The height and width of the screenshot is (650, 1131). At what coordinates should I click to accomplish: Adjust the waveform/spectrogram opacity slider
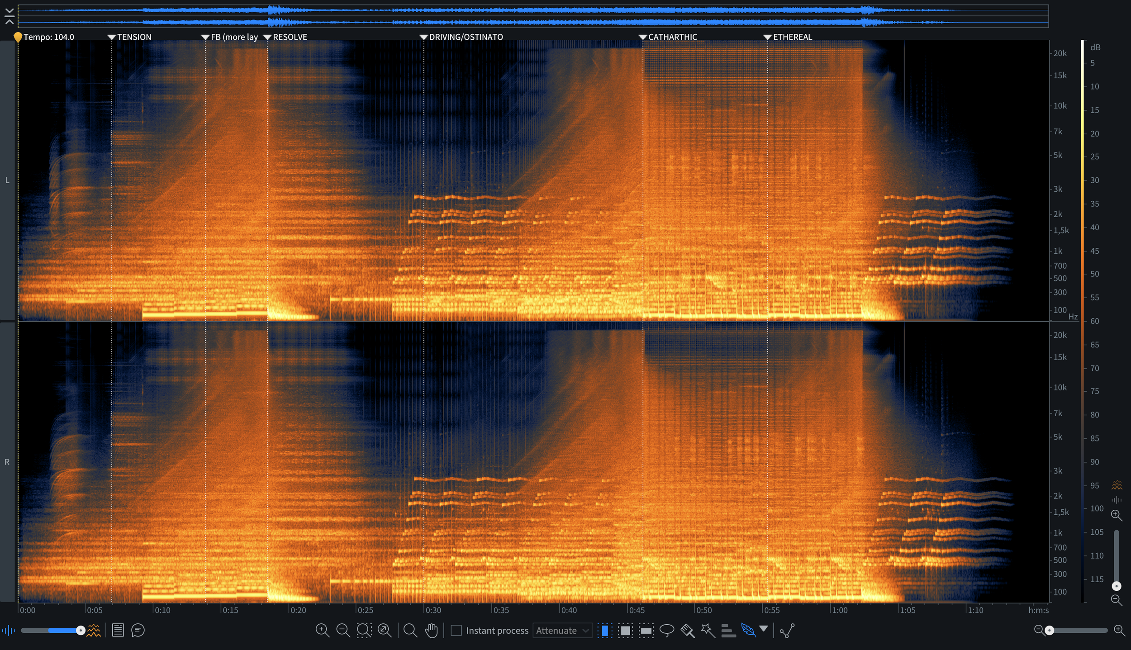[x=80, y=630]
